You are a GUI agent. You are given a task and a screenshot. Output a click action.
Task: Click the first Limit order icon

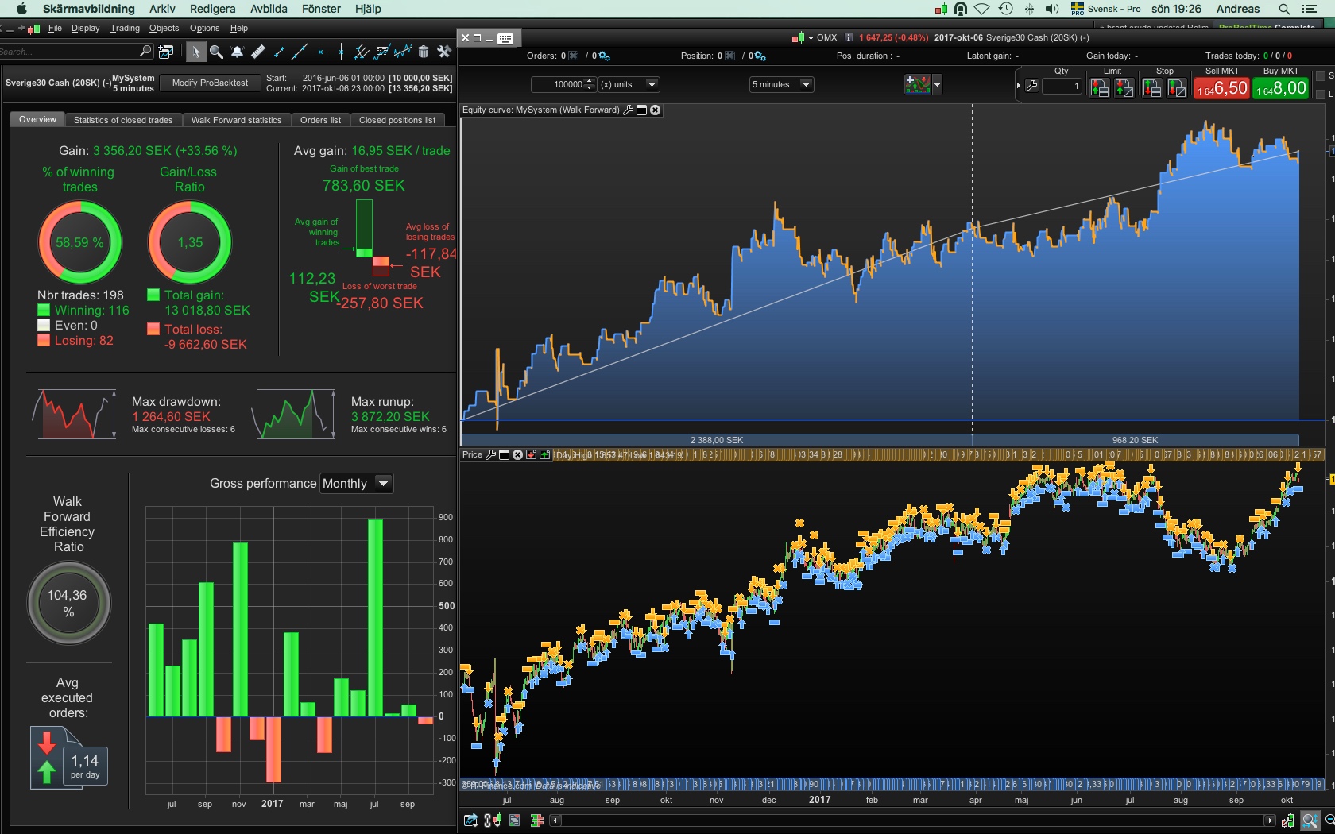pos(1099,87)
